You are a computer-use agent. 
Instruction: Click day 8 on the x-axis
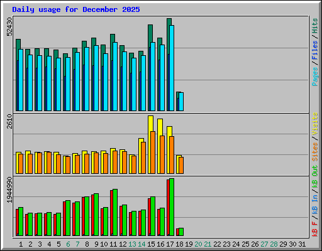click(x=87, y=244)
